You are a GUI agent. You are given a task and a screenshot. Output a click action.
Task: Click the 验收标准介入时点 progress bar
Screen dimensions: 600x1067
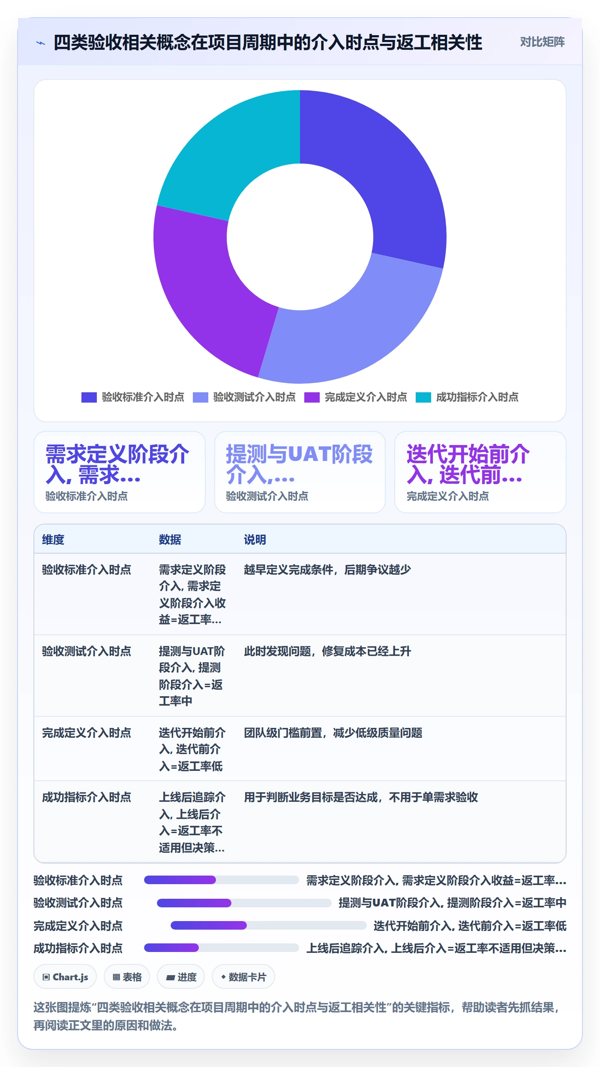tap(221, 880)
